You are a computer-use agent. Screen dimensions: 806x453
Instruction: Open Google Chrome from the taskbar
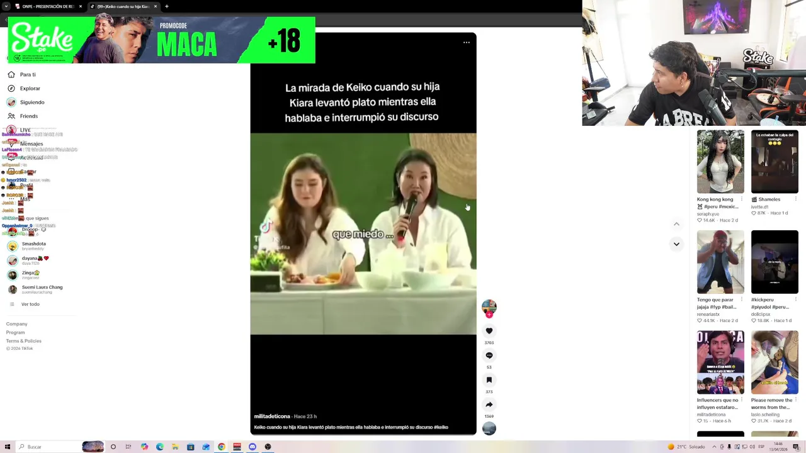pos(221,447)
